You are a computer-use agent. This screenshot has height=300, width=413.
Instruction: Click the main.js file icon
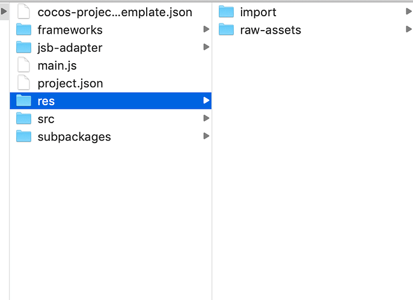(x=23, y=66)
